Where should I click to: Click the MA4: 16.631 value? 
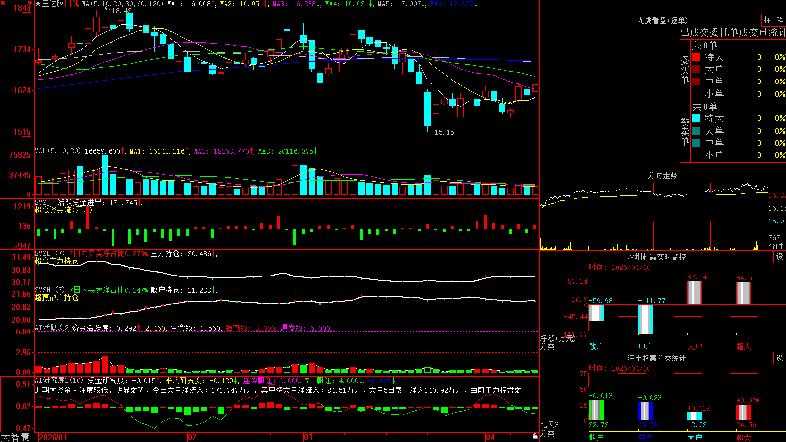point(347,4)
